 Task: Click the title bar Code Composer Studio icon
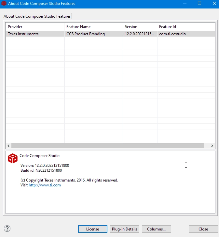click(4, 3)
